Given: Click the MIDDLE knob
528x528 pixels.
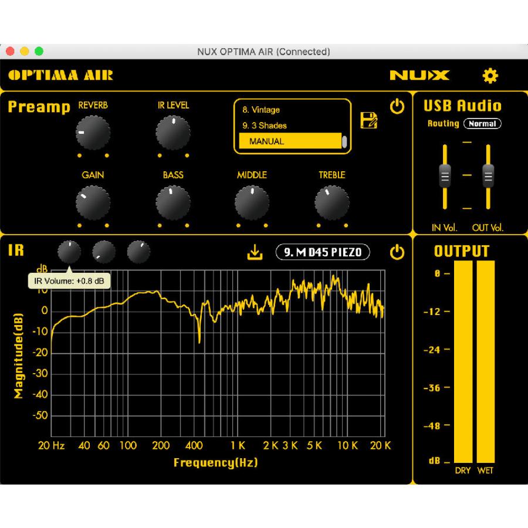Looking at the screenshot, I should point(252,203).
